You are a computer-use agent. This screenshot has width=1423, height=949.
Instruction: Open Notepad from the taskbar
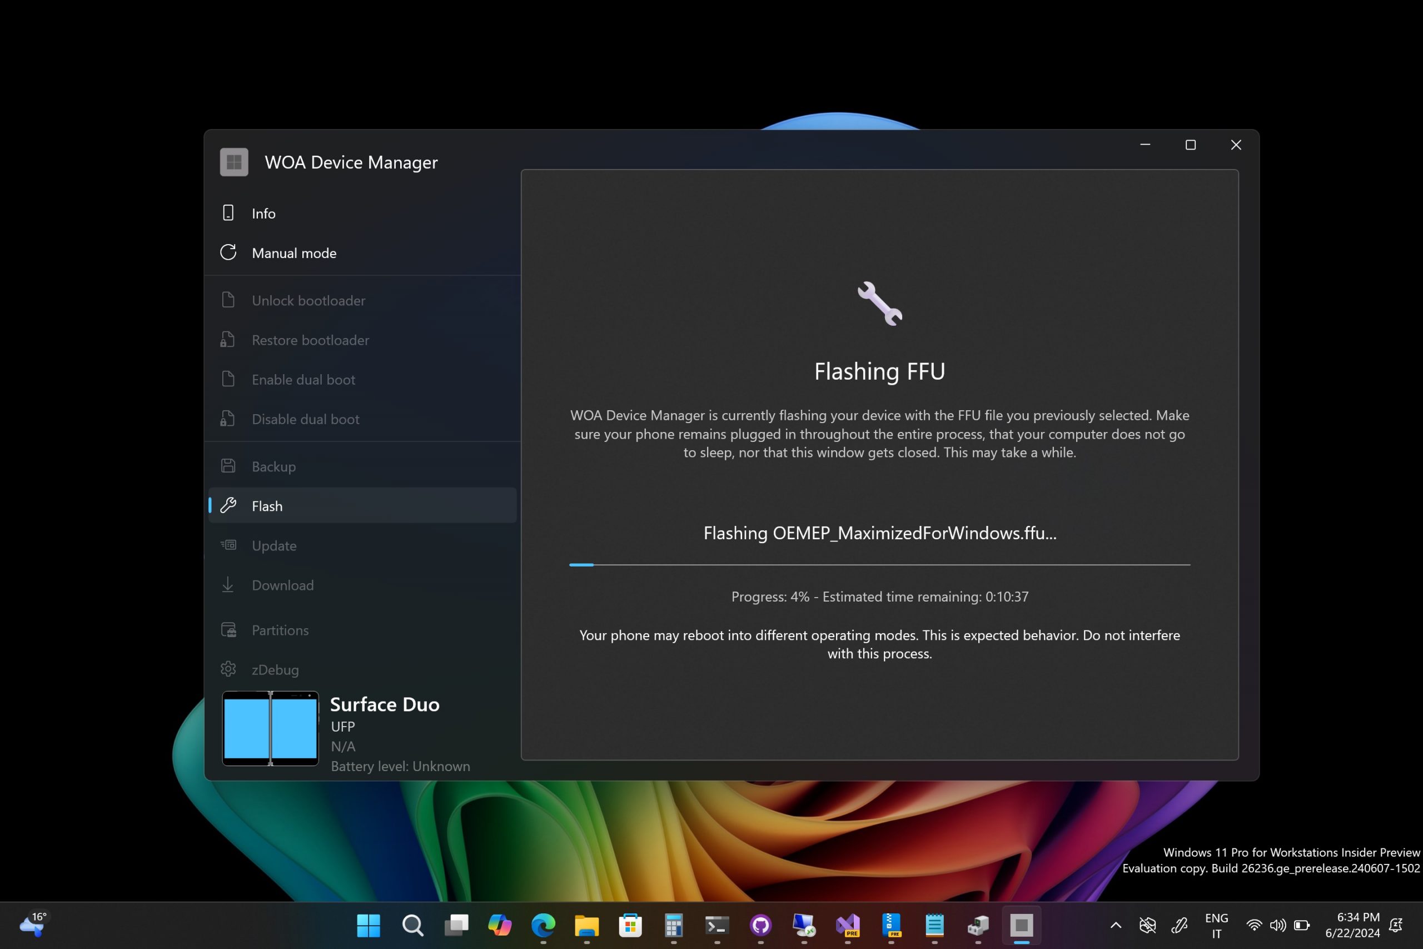pos(935,926)
